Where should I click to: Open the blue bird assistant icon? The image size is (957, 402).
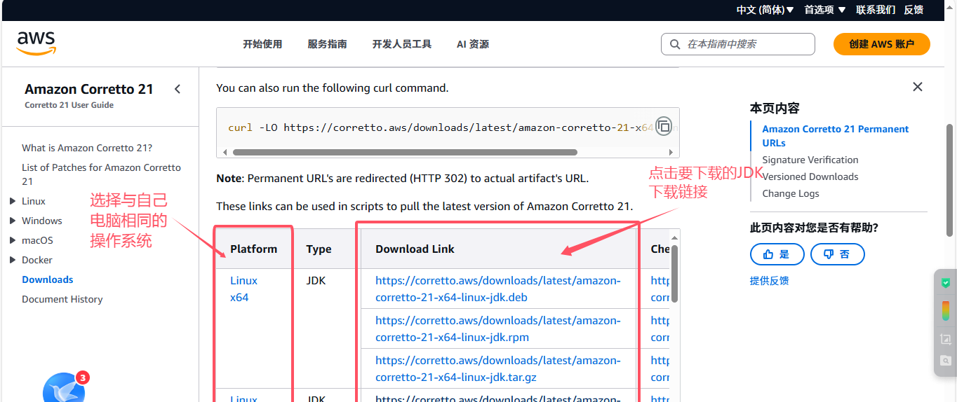coord(64,387)
